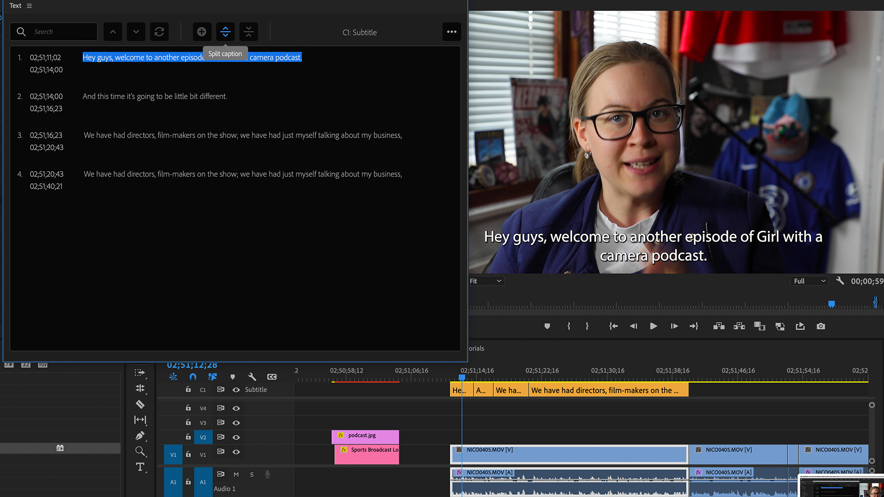This screenshot has height=497, width=884.
Task: Select the Zoom tool
Action: click(x=140, y=451)
